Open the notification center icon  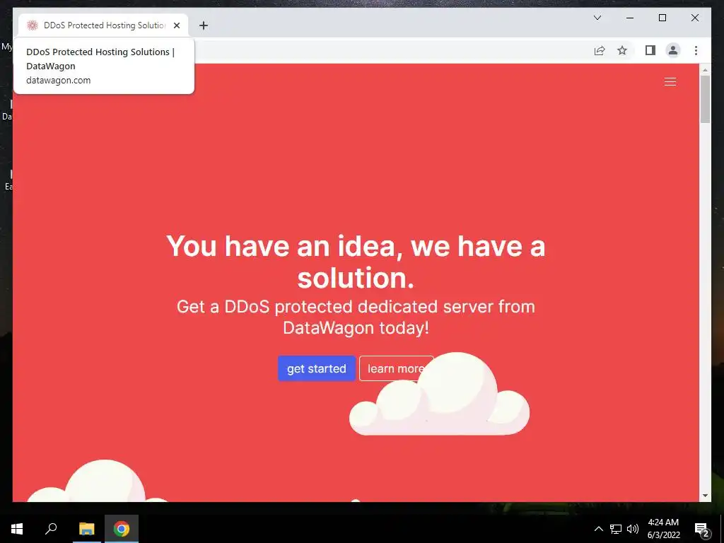702,529
